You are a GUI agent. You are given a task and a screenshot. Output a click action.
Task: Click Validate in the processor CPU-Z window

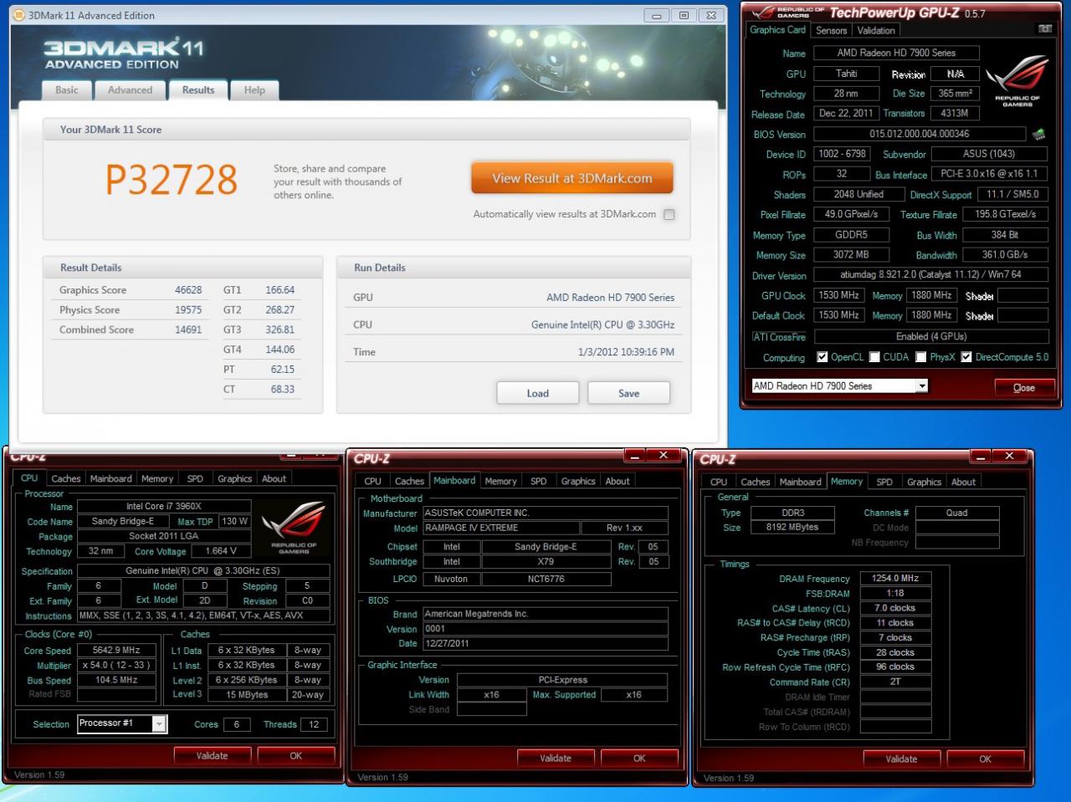point(212,755)
